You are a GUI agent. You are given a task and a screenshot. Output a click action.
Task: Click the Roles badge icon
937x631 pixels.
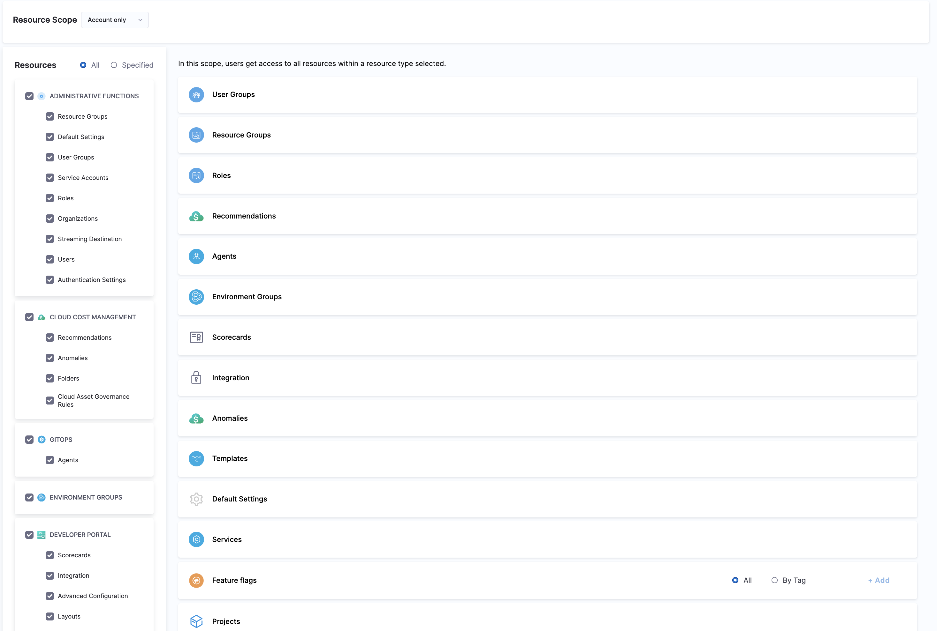pos(196,176)
